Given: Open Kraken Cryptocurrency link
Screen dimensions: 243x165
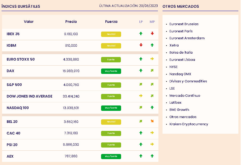Looking at the screenshot, I should click(x=188, y=124).
